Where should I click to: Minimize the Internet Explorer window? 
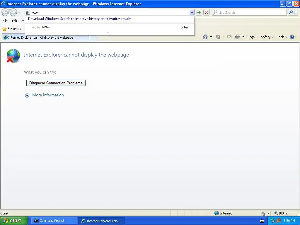click(283, 4)
